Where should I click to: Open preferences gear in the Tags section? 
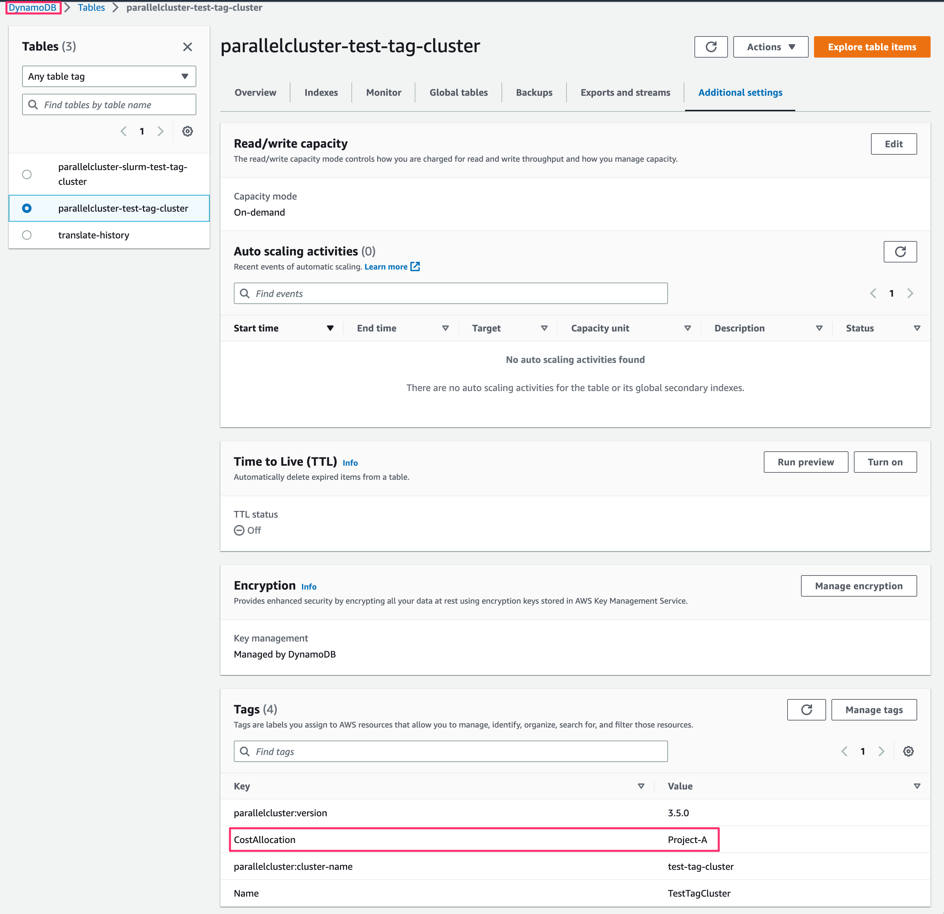pyautogui.click(x=908, y=751)
